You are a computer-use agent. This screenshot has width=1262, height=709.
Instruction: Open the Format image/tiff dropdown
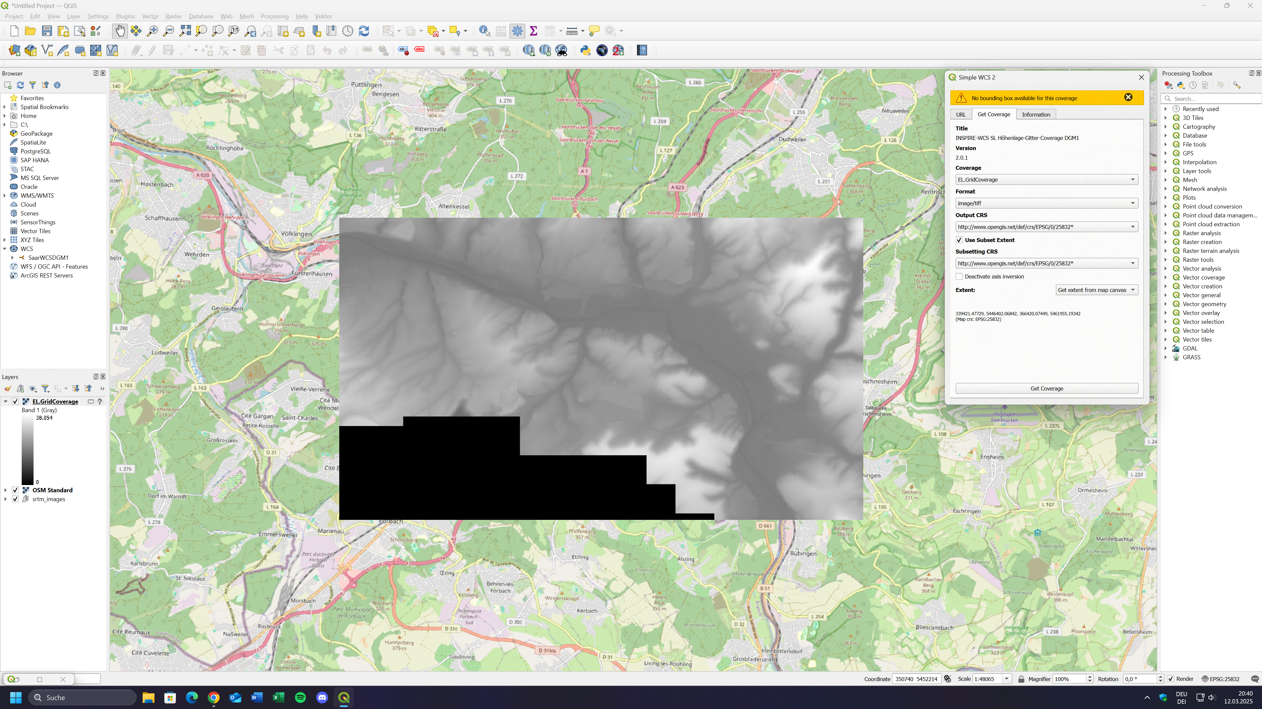[1046, 203]
